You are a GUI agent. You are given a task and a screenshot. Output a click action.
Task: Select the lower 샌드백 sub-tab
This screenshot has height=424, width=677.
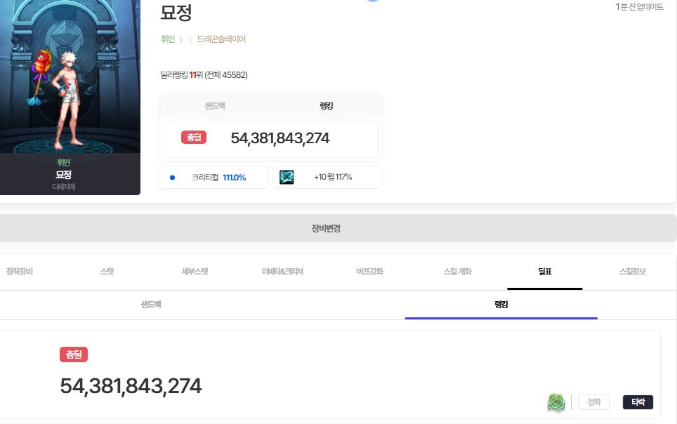[x=151, y=305]
